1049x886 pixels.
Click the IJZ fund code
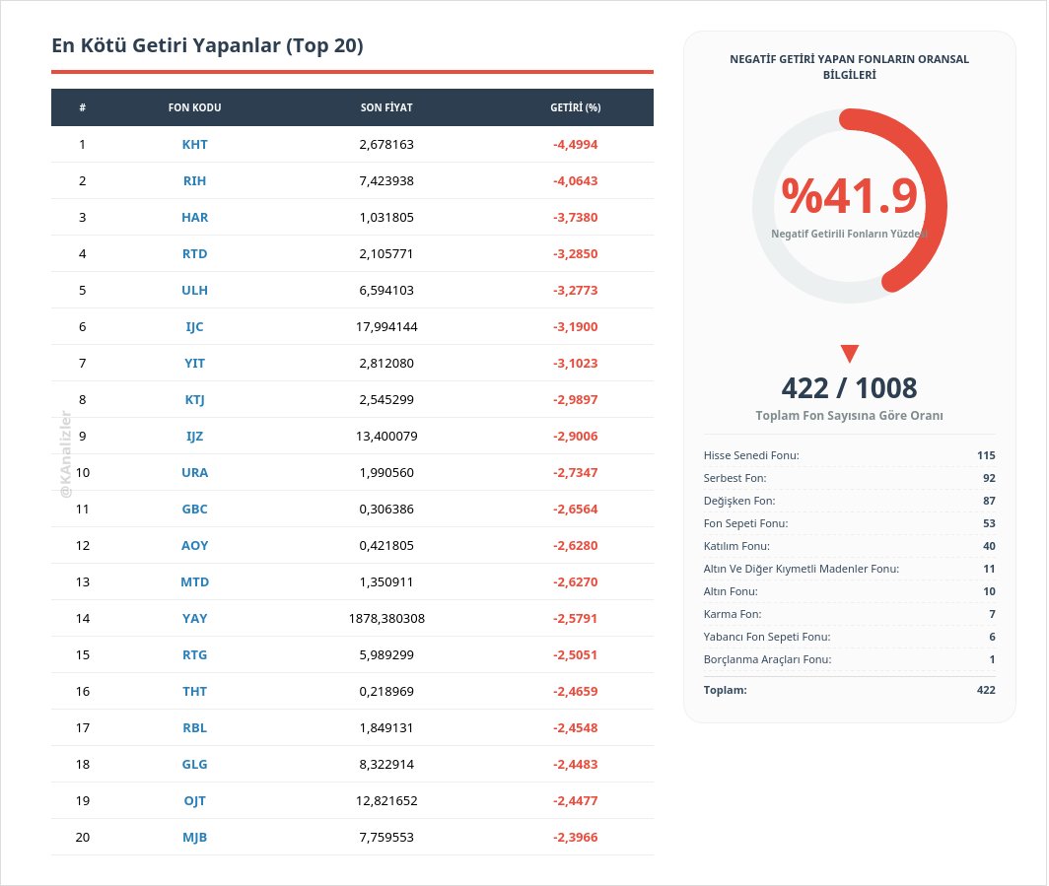(194, 436)
